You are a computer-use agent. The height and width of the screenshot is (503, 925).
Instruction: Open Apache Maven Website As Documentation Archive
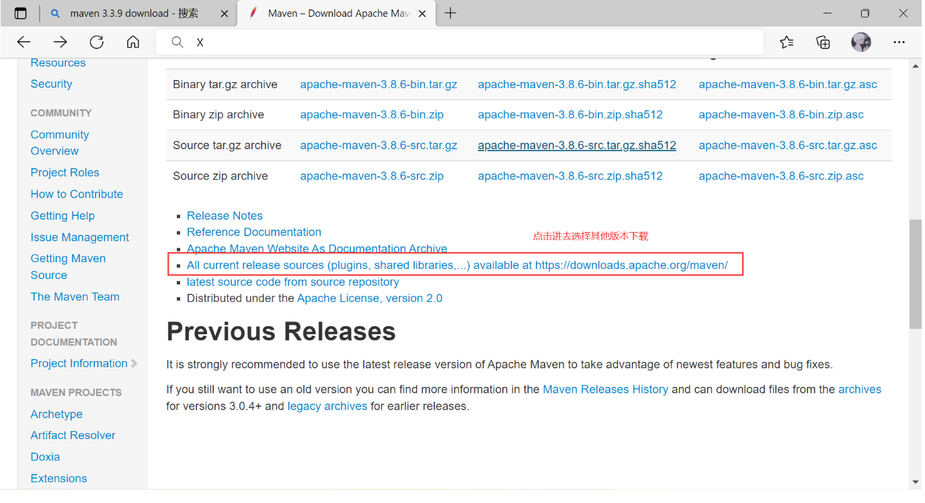pyautogui.click(x=317, y=248)
